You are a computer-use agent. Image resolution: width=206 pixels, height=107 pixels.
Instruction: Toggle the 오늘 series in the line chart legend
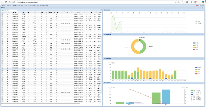point(197,21)
